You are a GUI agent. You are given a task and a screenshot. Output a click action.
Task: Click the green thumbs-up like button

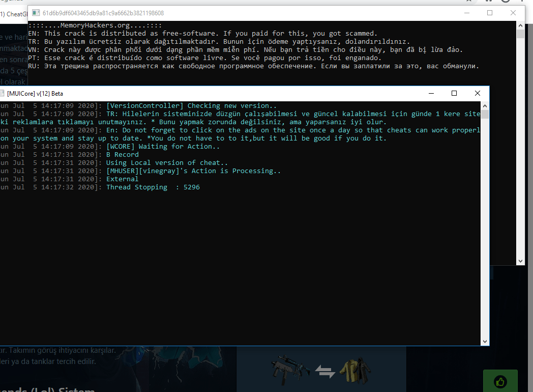[500, 381]
